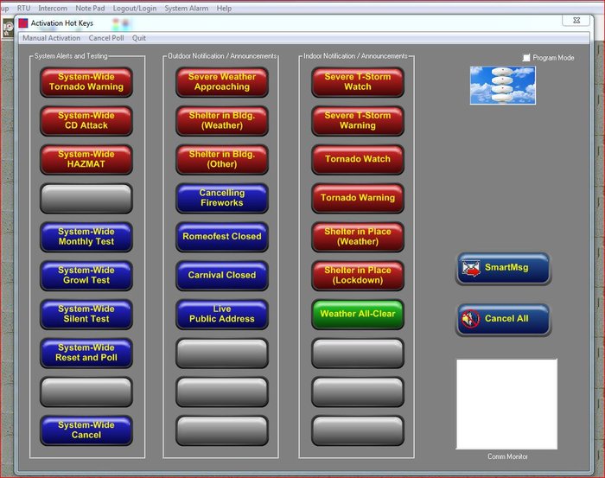
Task: Open SmartMsg envelope button
Action: pos(503,269)
